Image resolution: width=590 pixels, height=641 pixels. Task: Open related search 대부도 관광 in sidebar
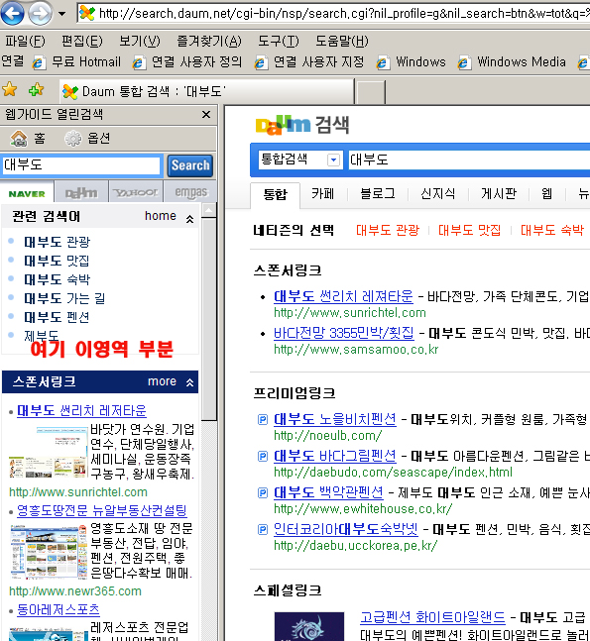pos(57,242)
